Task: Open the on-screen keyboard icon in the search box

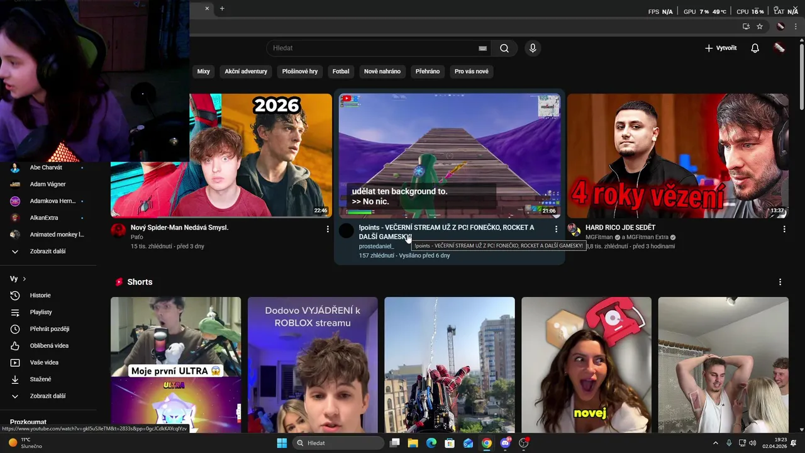Action: pyautogui.click(x=482, y=48)
